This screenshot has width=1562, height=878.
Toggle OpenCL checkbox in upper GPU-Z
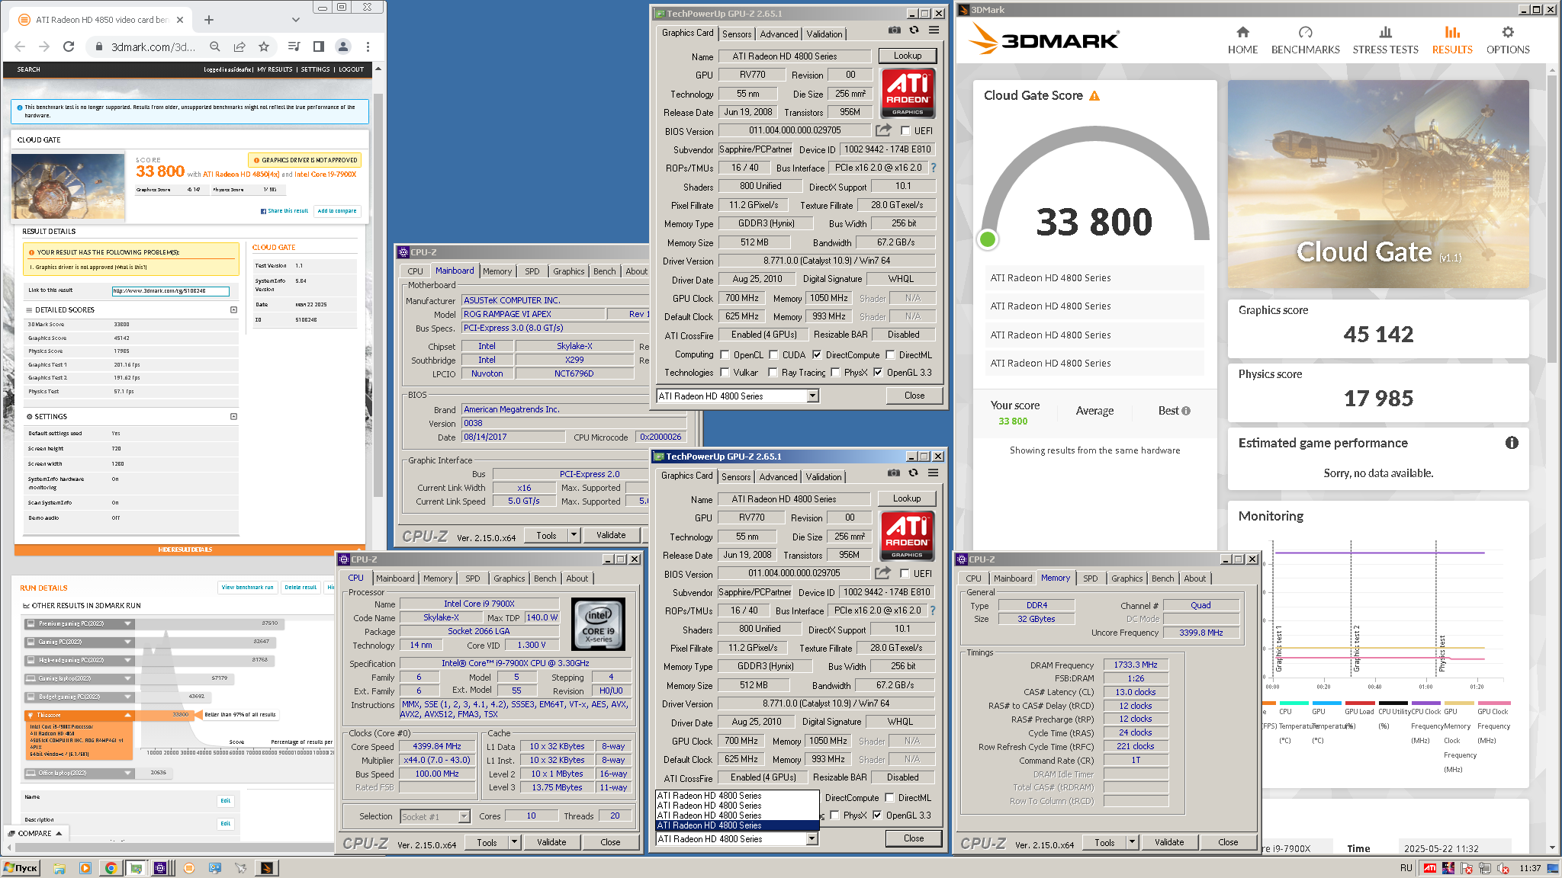click(x=725, y=354)
